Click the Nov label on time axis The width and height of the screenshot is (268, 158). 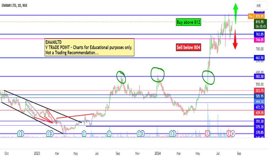tap(137, 153)
